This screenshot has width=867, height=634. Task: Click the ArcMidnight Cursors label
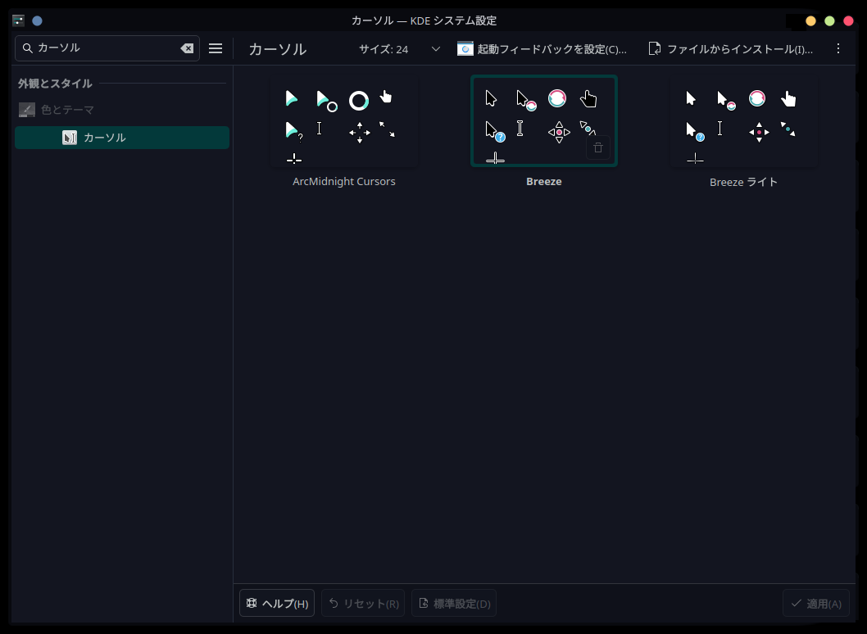344,181
